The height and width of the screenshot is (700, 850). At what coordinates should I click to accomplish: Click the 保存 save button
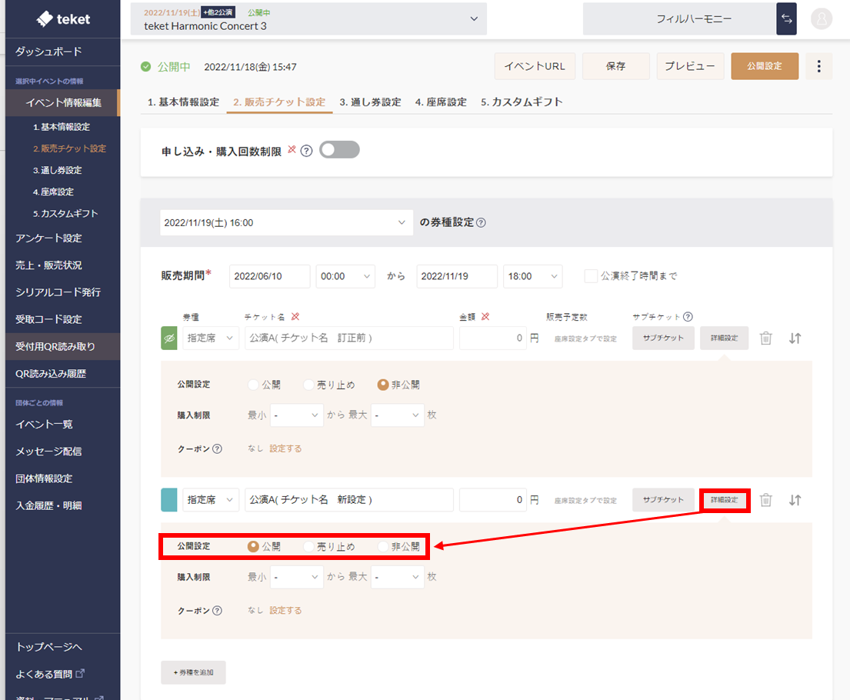click(616, 66)
